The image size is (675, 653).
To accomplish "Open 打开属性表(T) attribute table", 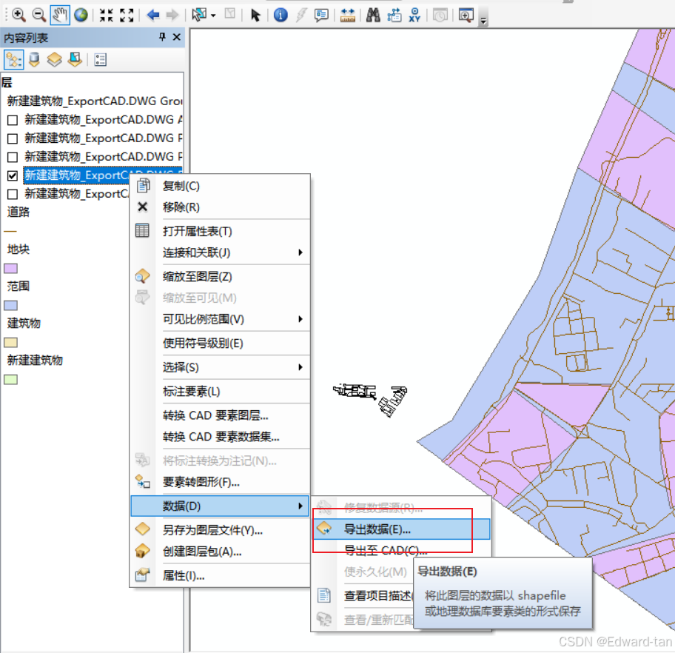I will [220, 231].
